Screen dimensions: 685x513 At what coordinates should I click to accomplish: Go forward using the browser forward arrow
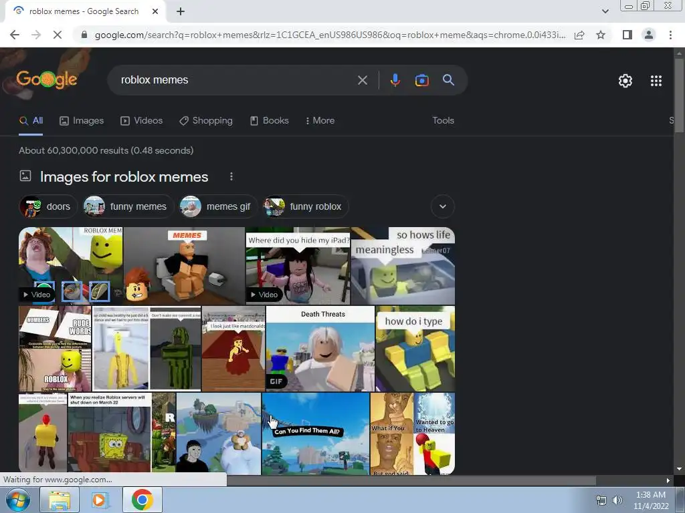[36, 35]
